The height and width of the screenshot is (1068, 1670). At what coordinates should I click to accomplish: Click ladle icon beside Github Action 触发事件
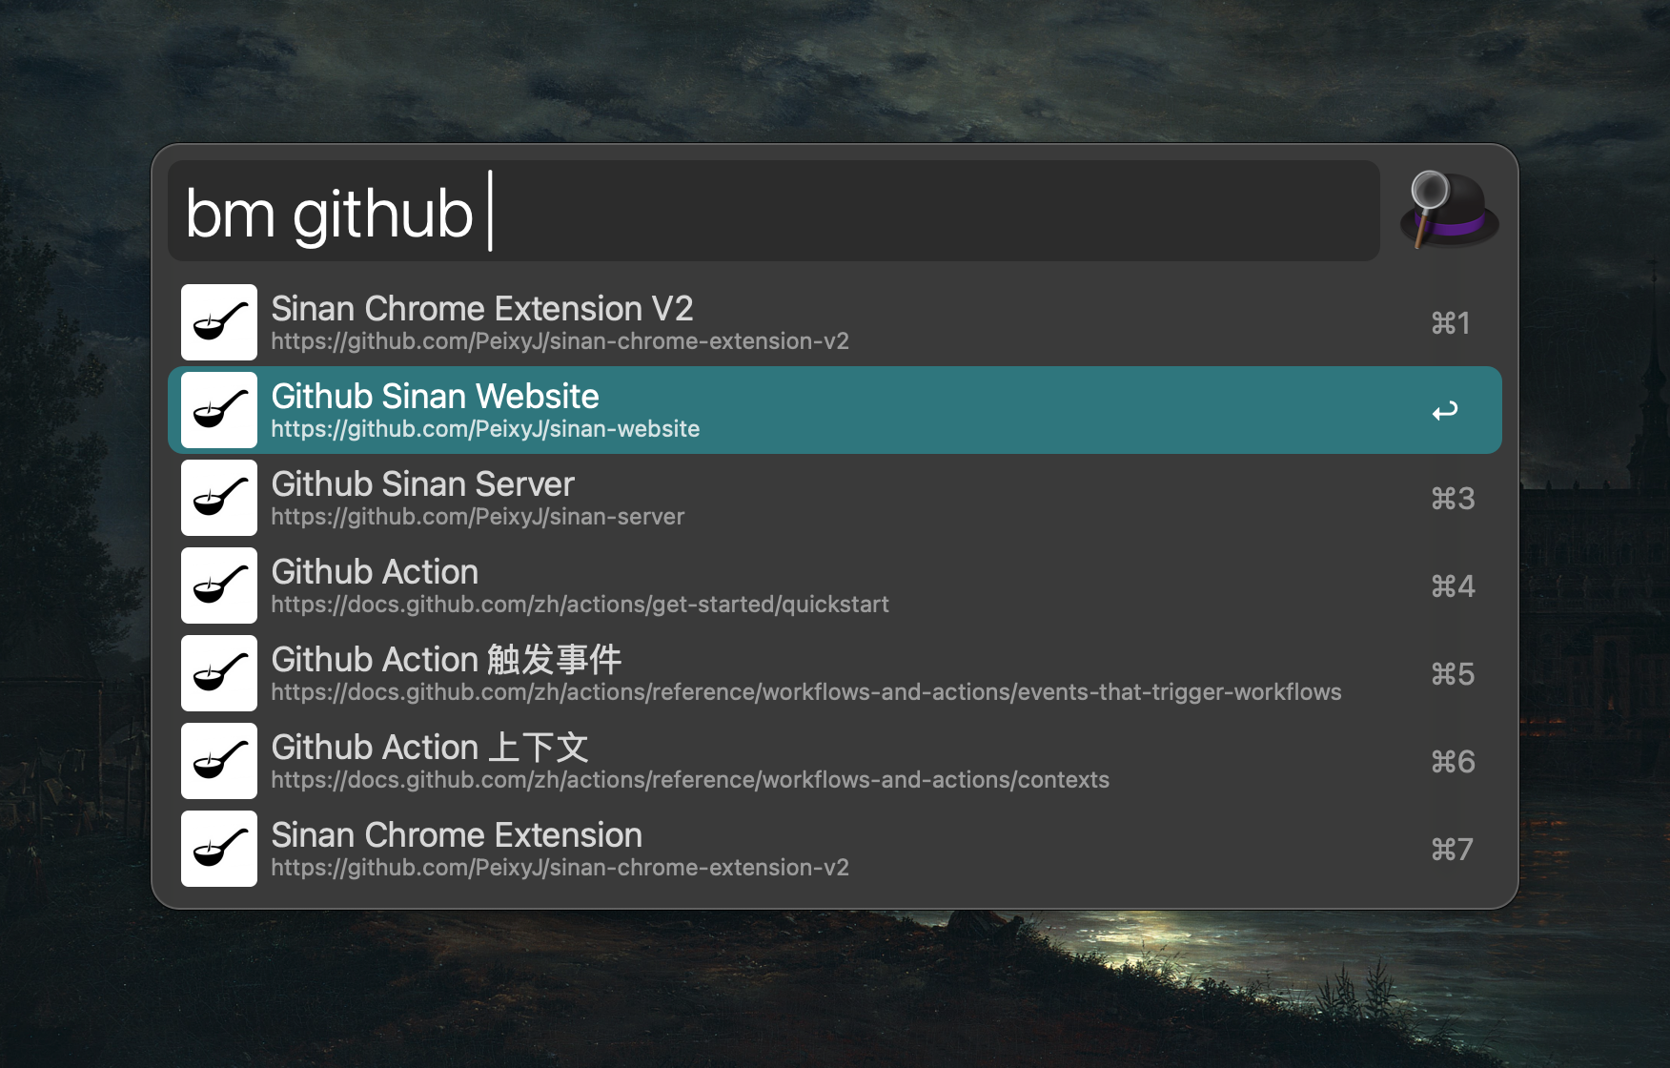(219, 673)
